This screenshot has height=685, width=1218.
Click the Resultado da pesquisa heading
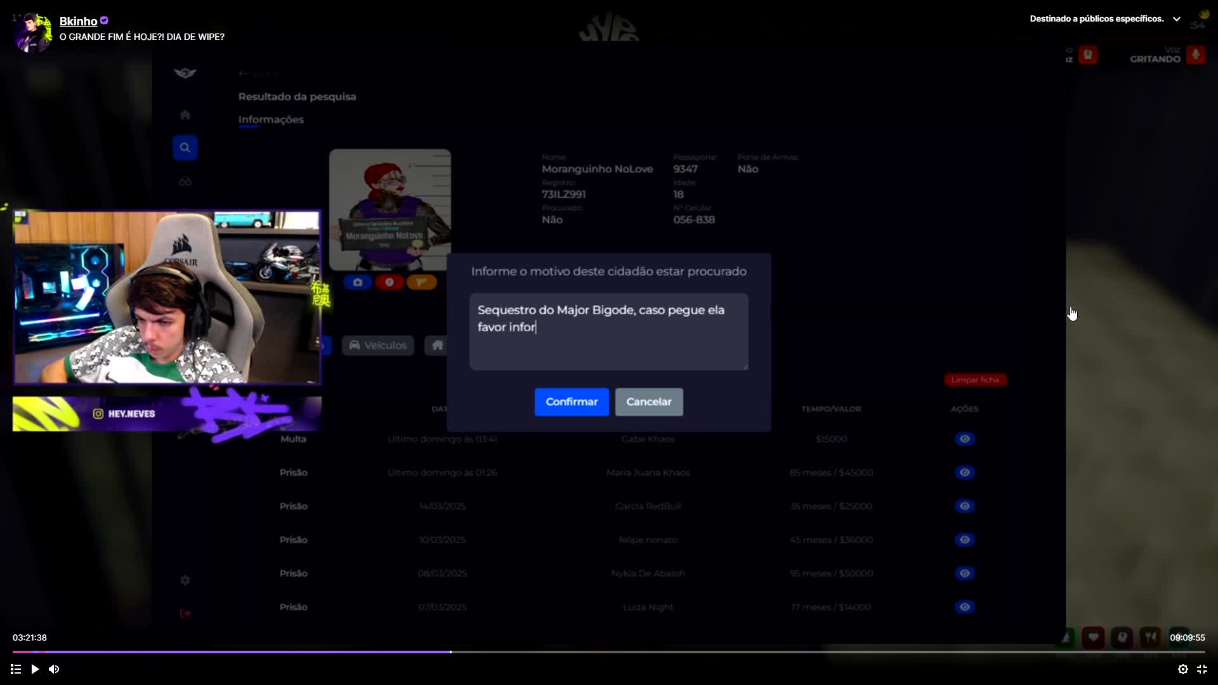pyautogui.click(x=297, y=96)
